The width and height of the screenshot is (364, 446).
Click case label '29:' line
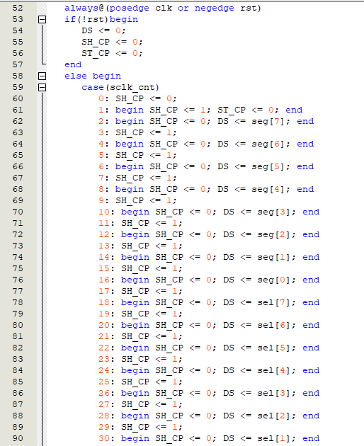click(x=140, y=427)
